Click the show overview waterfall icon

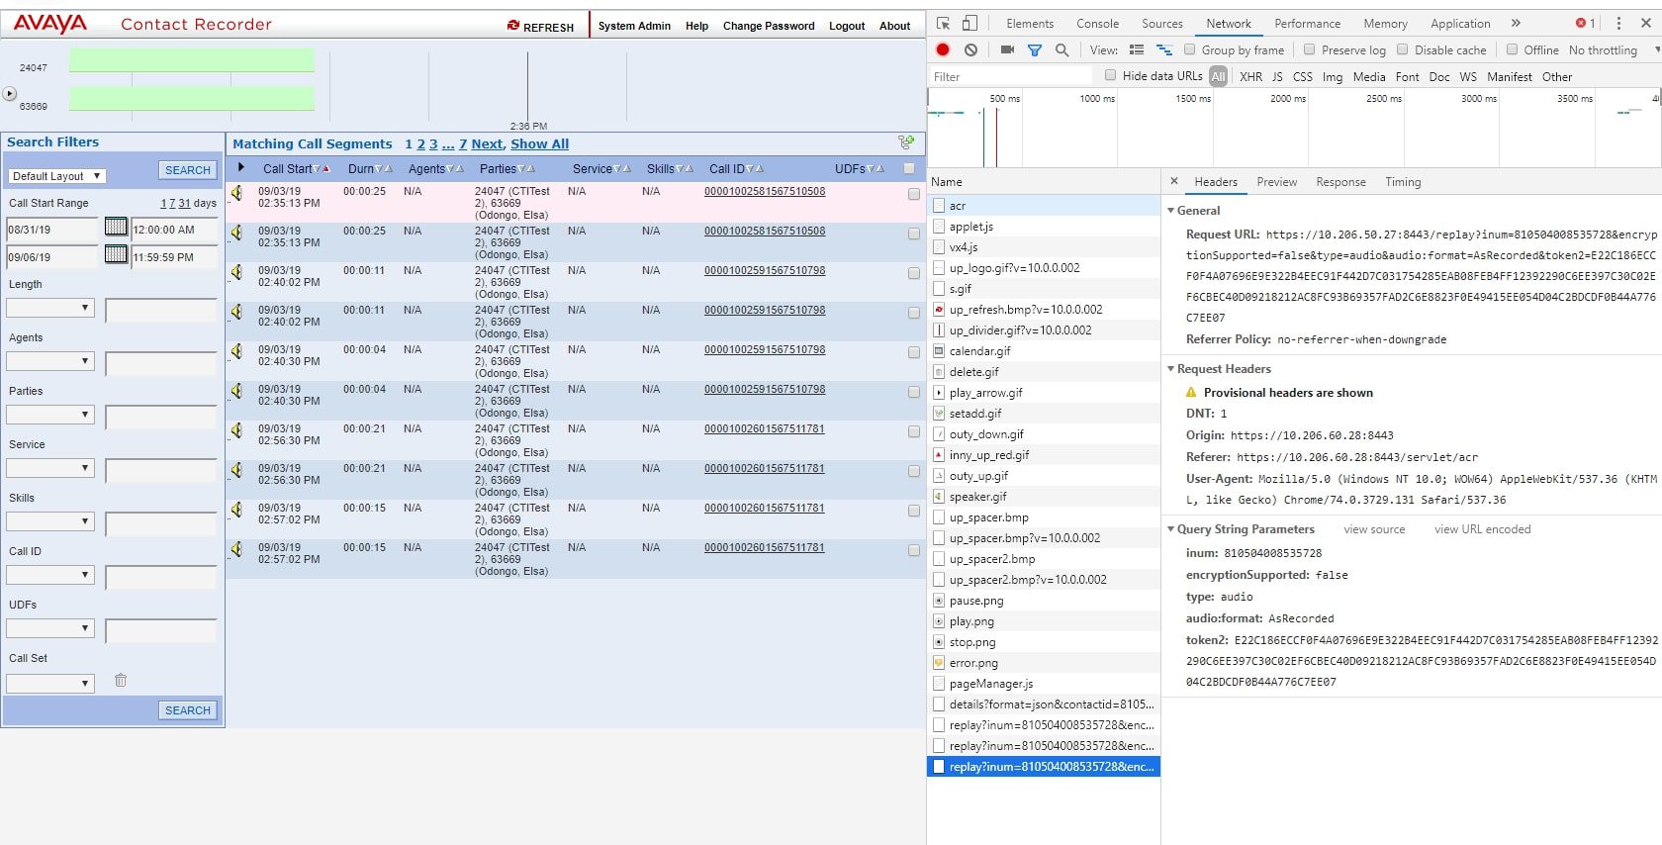(1163, 49)
